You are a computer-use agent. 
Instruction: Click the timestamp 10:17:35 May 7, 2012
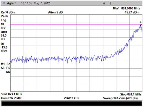35,3
